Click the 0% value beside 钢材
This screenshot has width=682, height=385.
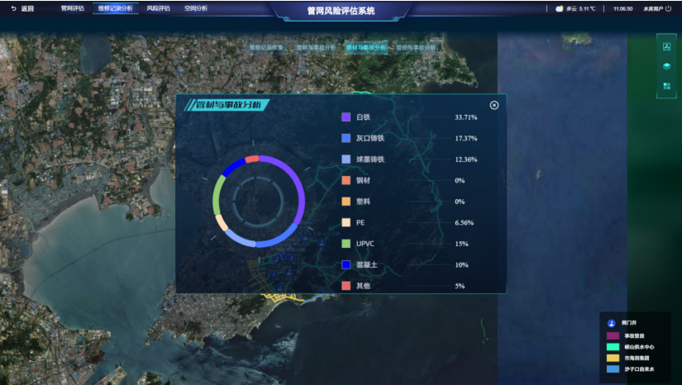[x=460, y=180]
